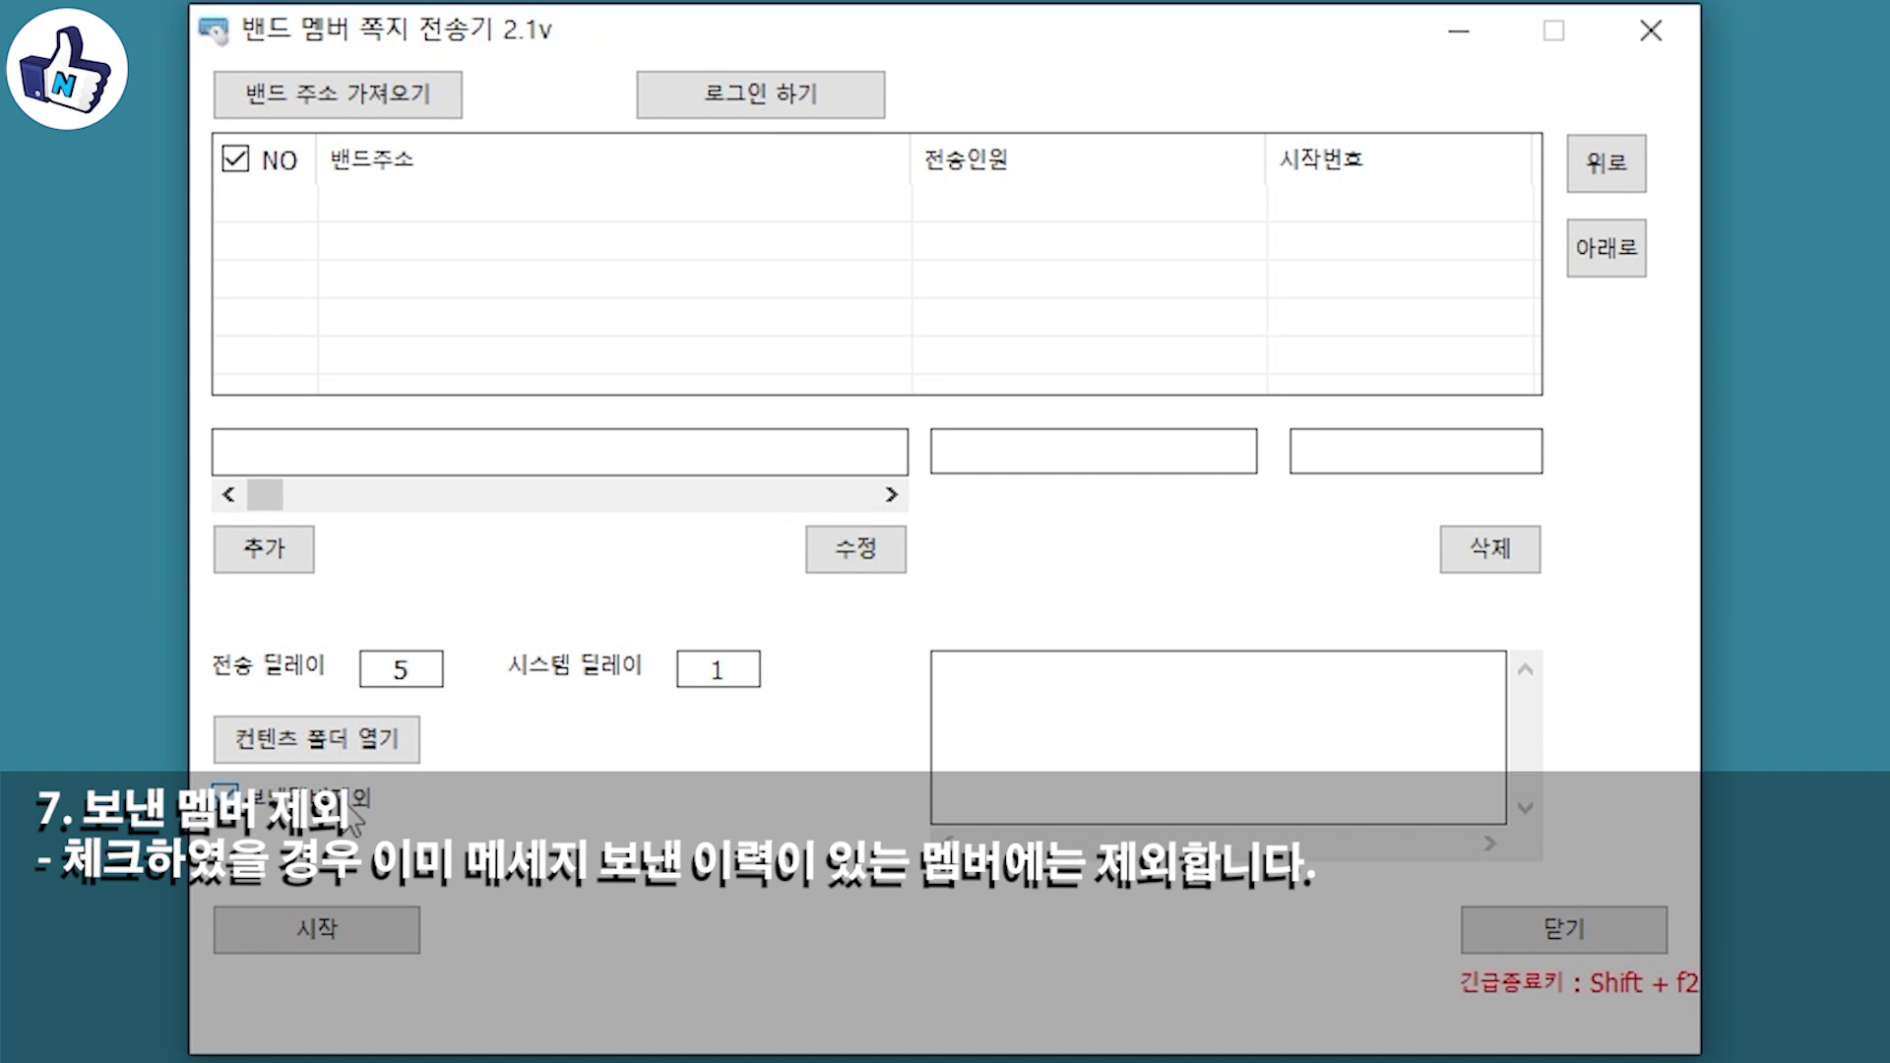The height and width of the screenshot is (1063, 1890).
Task: Click right arrow of horizontal scrollbar
Action: 891,495
